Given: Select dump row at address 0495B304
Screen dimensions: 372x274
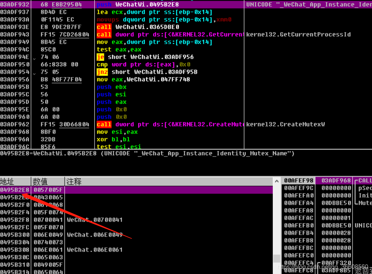Looking at the screenshot, I should pyautogui.click(x=136, y=242).
